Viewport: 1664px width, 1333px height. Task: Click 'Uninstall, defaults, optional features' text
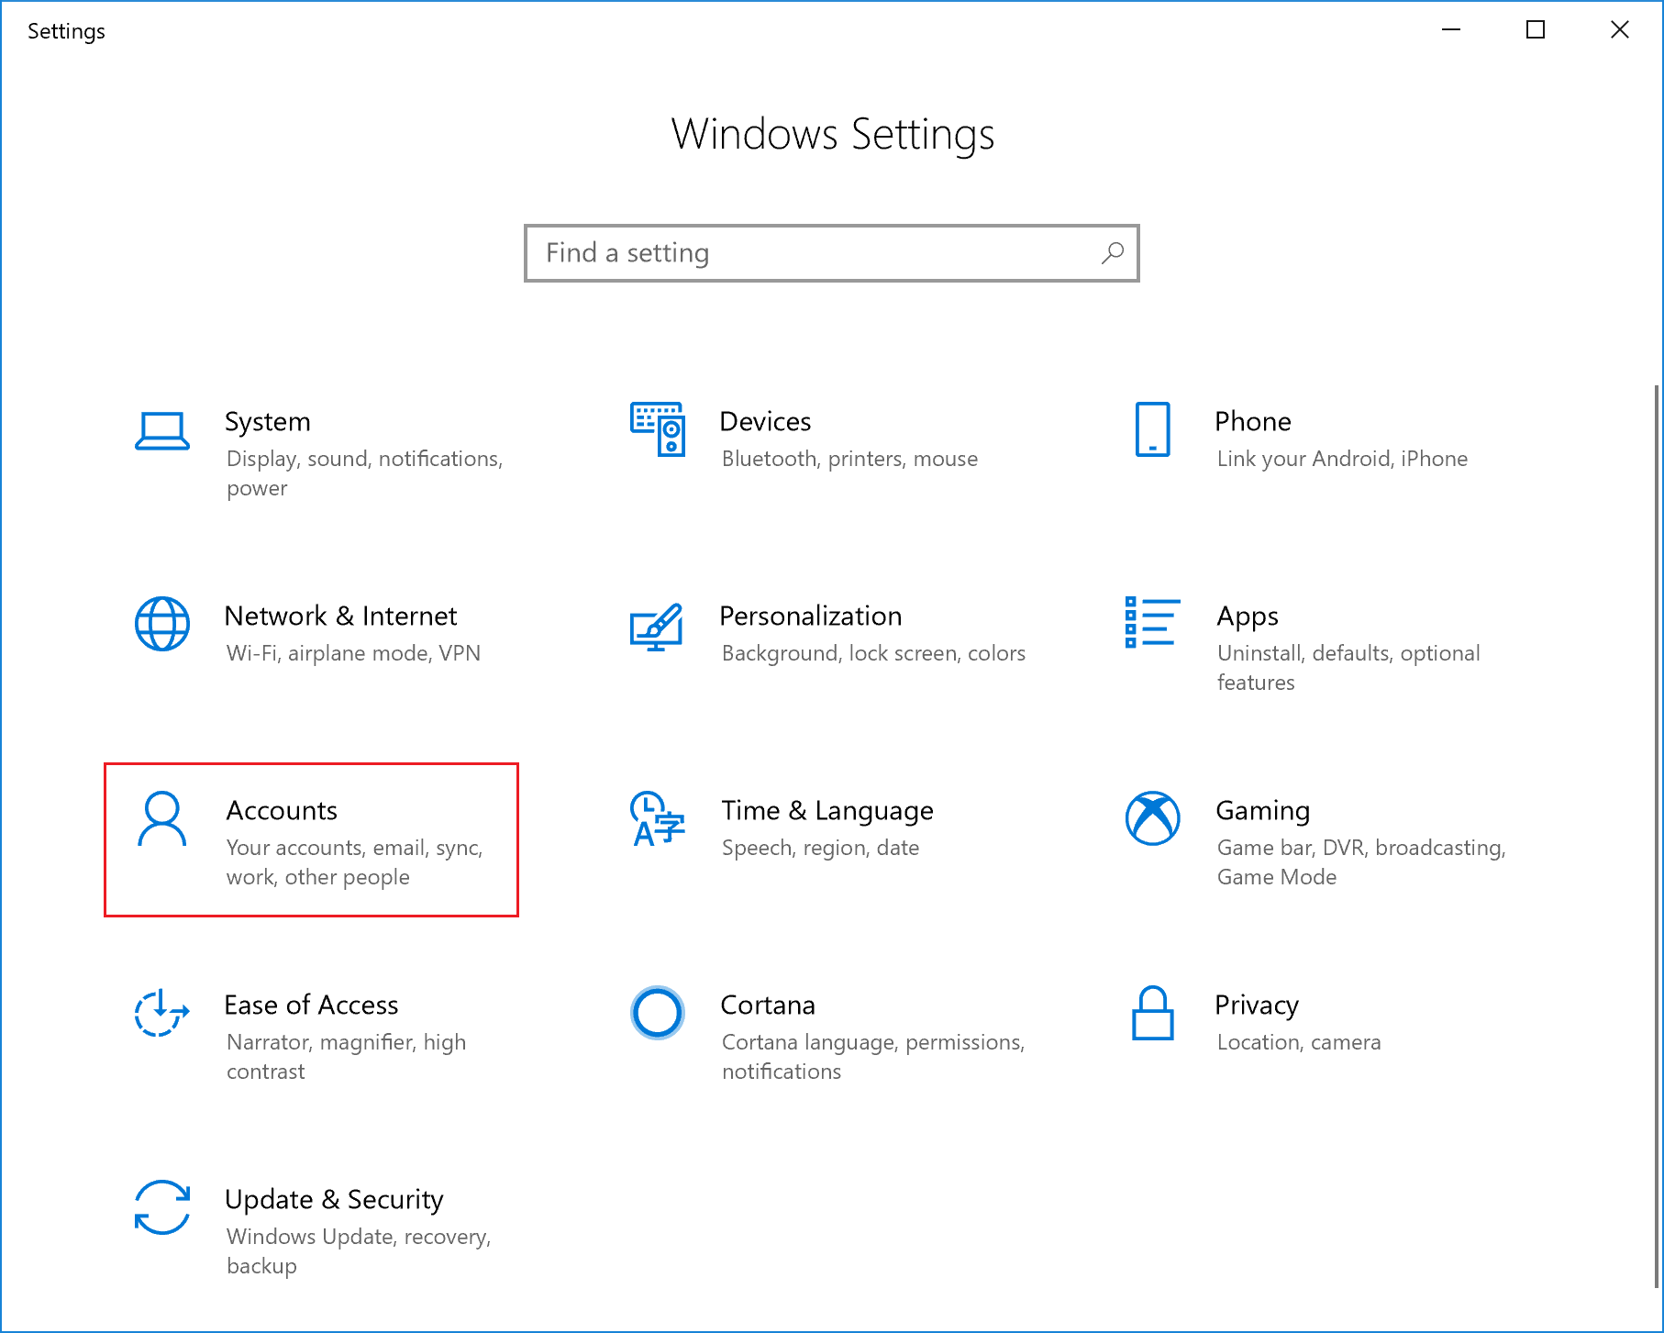coord(1348,668)
